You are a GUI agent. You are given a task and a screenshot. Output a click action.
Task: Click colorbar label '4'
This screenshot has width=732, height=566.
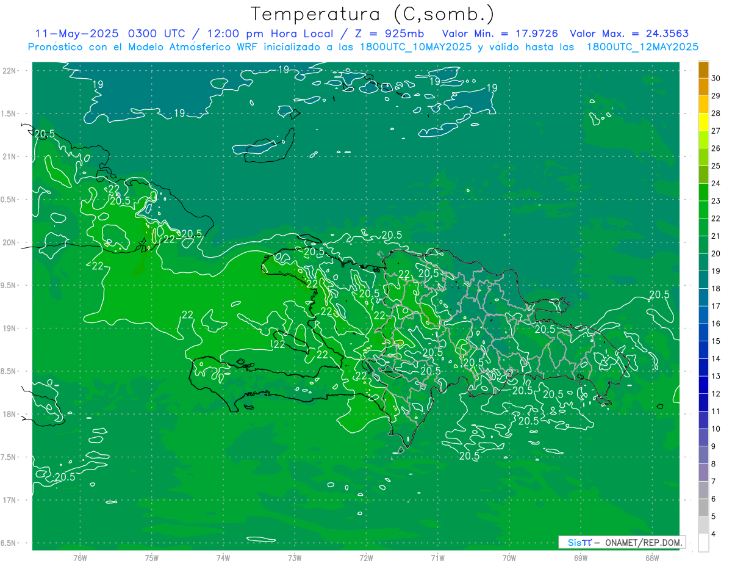click(x=714, y=534)
